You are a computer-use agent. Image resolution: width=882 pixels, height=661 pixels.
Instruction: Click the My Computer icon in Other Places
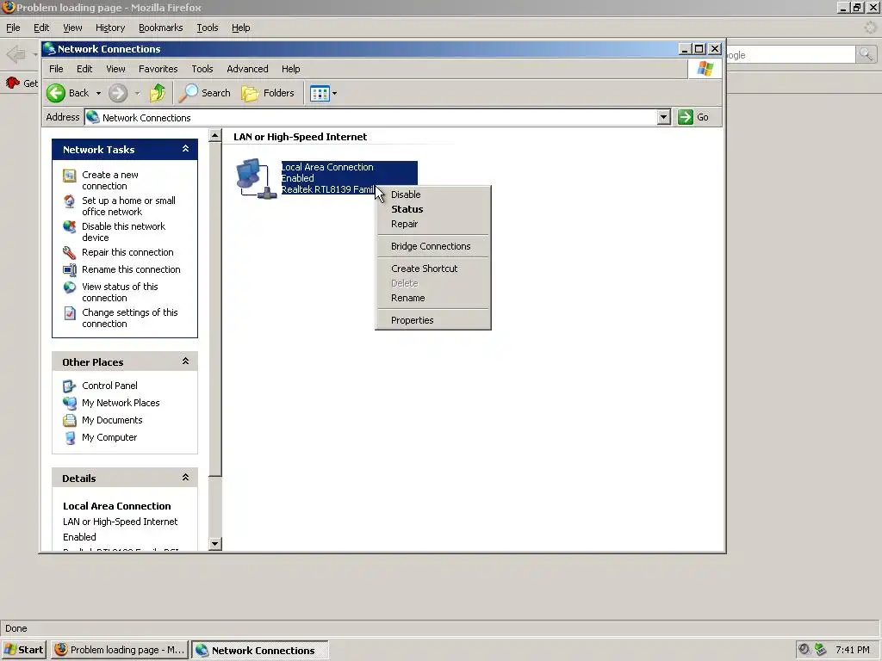point(69,438)
